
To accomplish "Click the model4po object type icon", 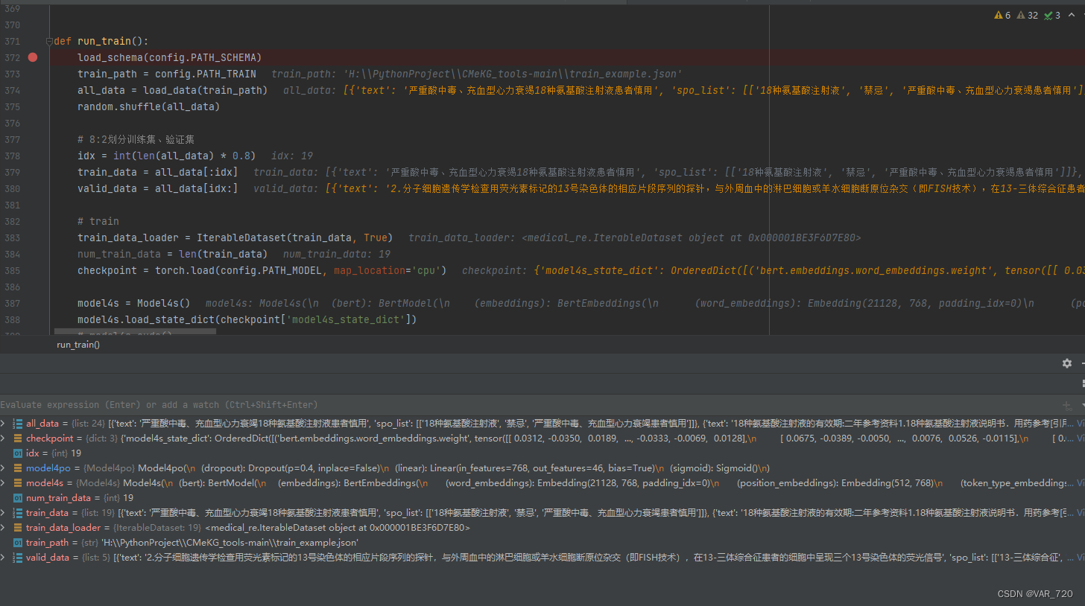I will [18, 468].
